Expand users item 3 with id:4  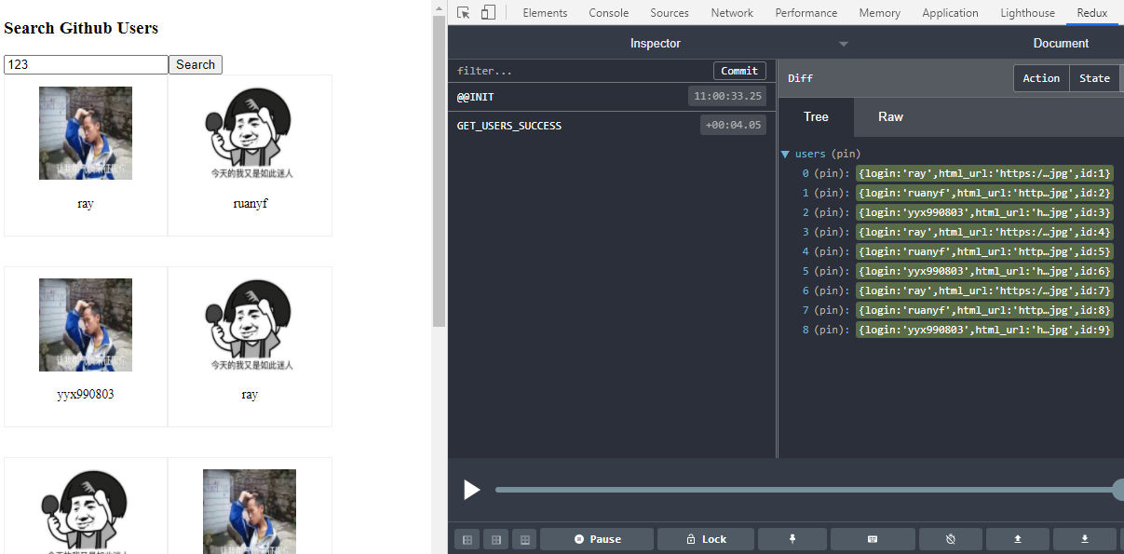click(984, 232)
